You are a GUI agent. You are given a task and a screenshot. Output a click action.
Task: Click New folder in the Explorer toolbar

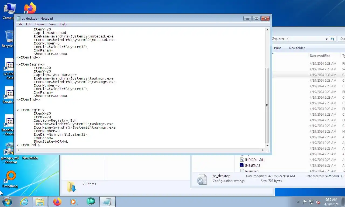click(297, 48)
